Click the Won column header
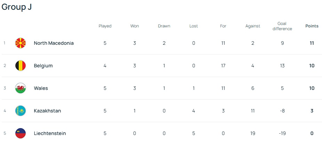This screenshot has width=322, height=143. 135,26
